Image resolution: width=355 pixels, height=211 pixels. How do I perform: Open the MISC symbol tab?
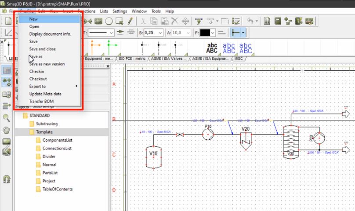tap(238, 58)
